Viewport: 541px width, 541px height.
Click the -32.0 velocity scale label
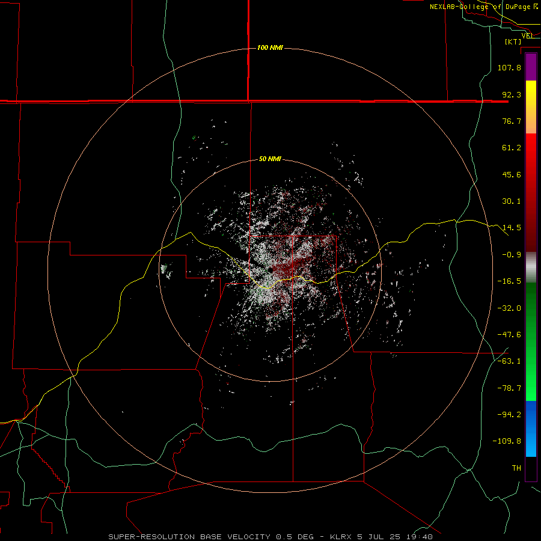[509, 308]
